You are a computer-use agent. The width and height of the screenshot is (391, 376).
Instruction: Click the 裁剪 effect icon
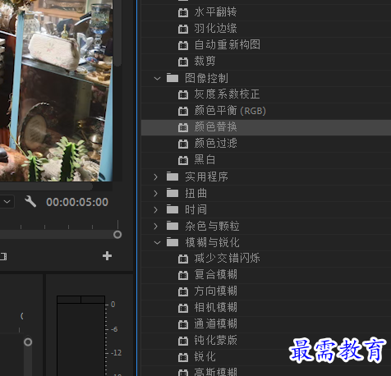(183, 62)
